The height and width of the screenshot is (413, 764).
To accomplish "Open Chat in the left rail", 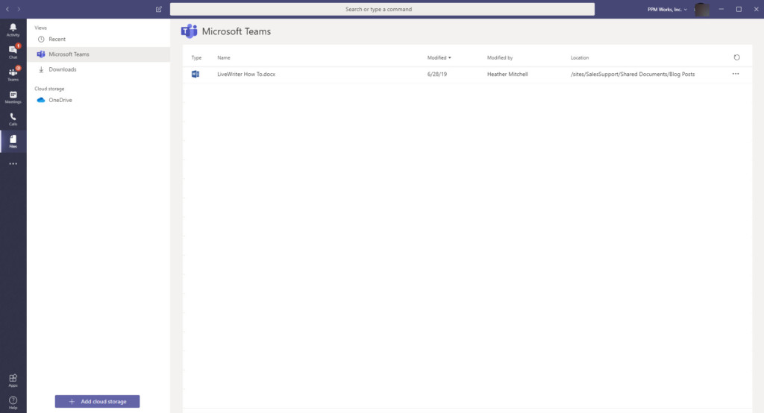I will click(13, 51).
